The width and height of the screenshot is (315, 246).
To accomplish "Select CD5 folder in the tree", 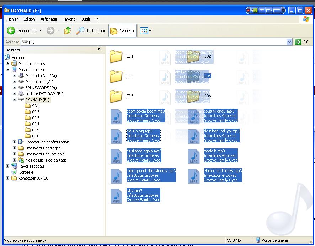I will coord(36,130).
